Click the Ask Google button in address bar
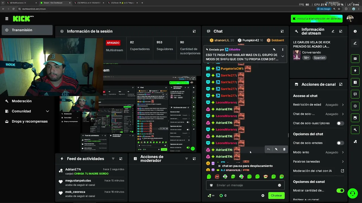 [x=324, y=9]
